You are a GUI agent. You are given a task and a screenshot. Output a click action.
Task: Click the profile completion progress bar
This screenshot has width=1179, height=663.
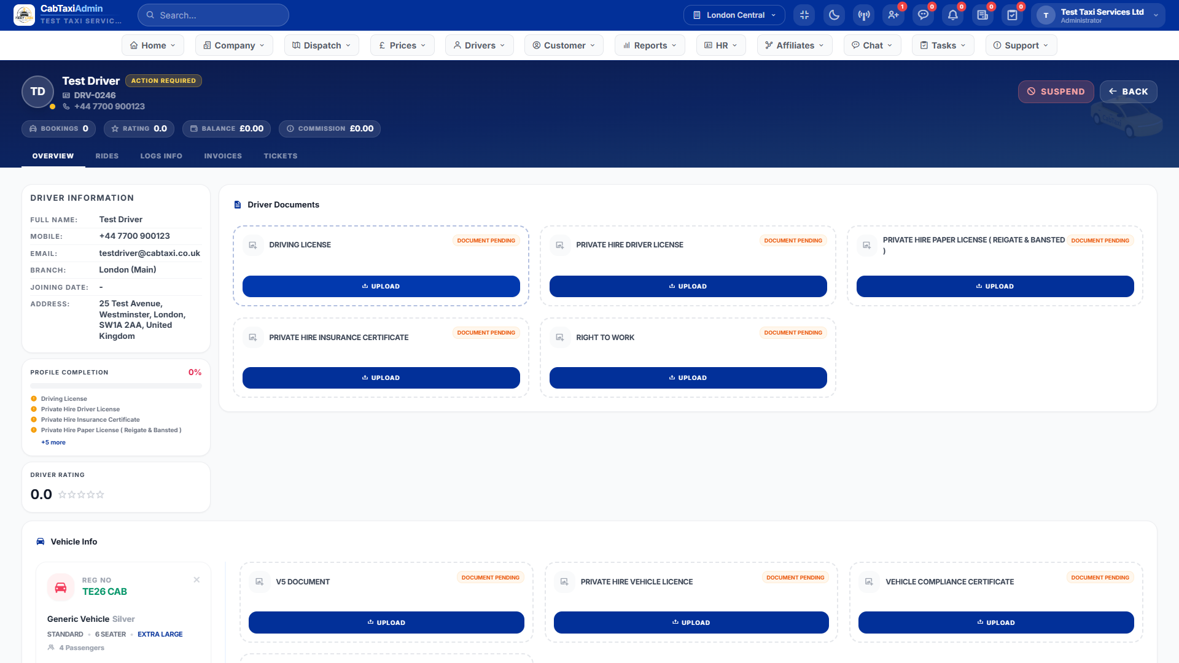pos(116,386)
